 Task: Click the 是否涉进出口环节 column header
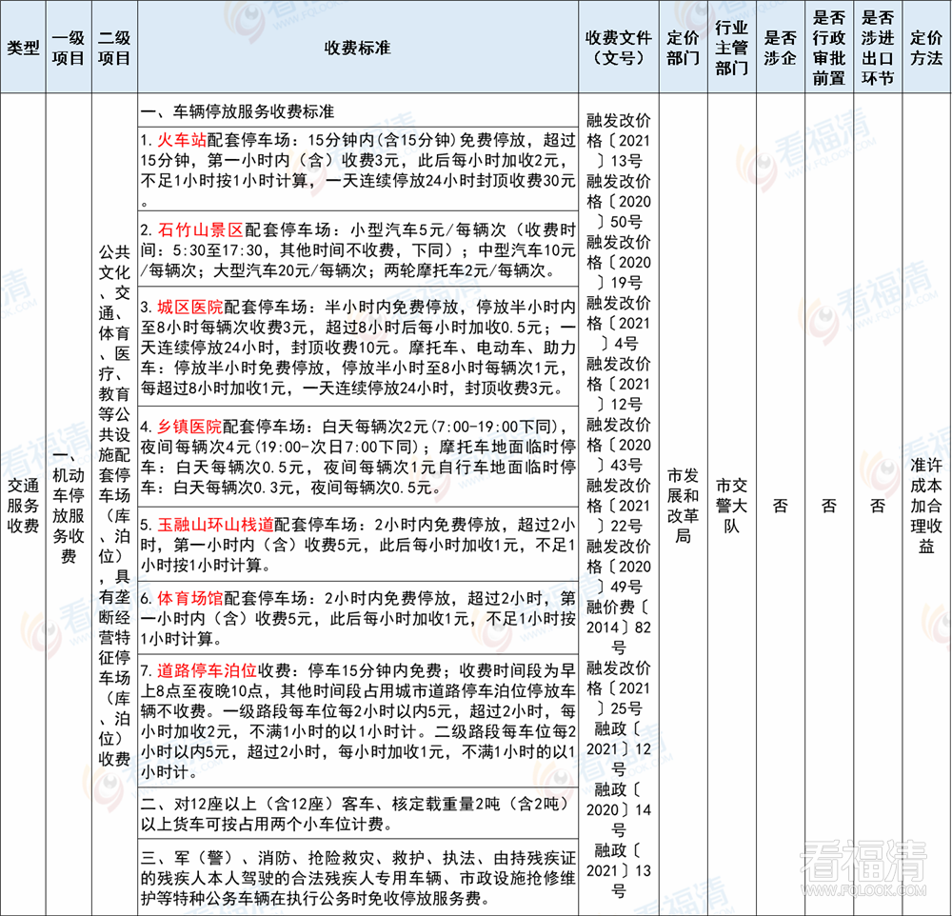coord(878,48)
